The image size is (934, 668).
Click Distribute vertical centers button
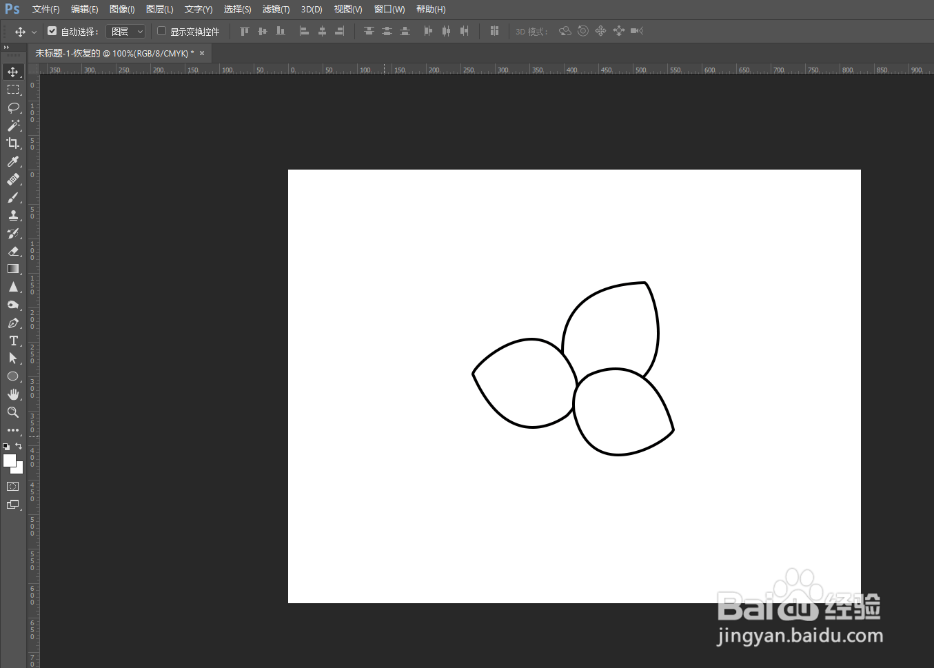click(x=387, y=31)
